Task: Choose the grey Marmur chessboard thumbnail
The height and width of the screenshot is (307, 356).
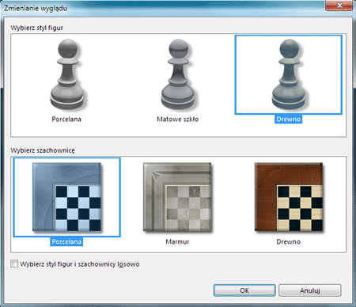Action: 178,197
